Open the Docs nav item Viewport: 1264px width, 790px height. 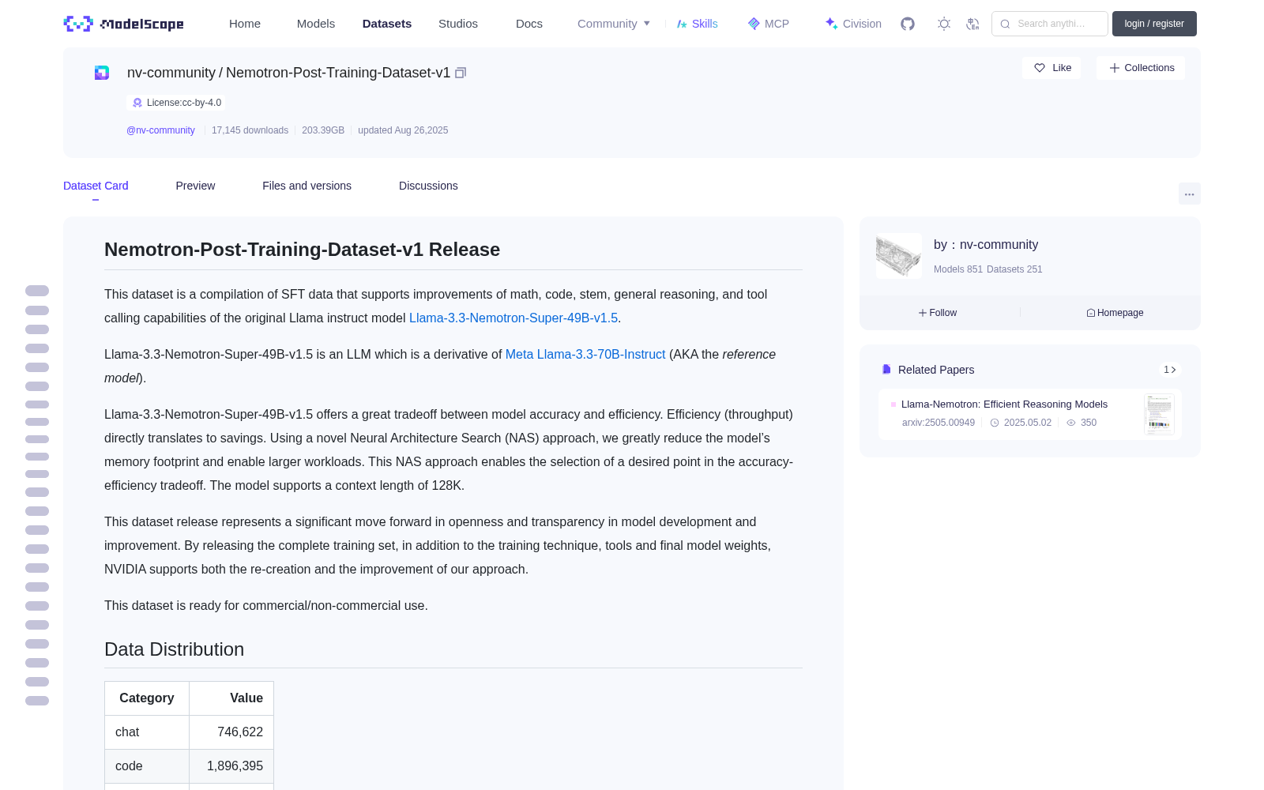coord(529,24)
